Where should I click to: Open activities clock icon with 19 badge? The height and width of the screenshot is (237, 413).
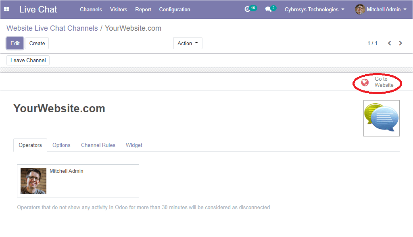click(x=250, y=9)
